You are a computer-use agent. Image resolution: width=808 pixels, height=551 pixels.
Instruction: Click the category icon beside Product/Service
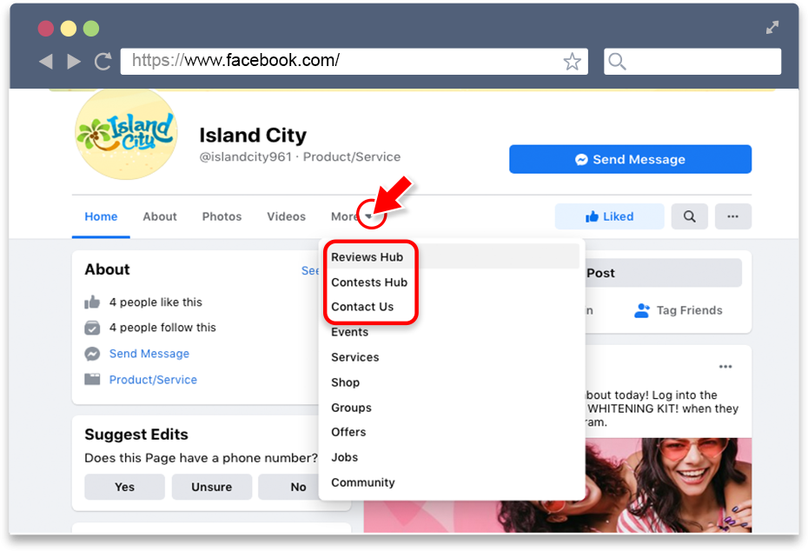(92, 380)
